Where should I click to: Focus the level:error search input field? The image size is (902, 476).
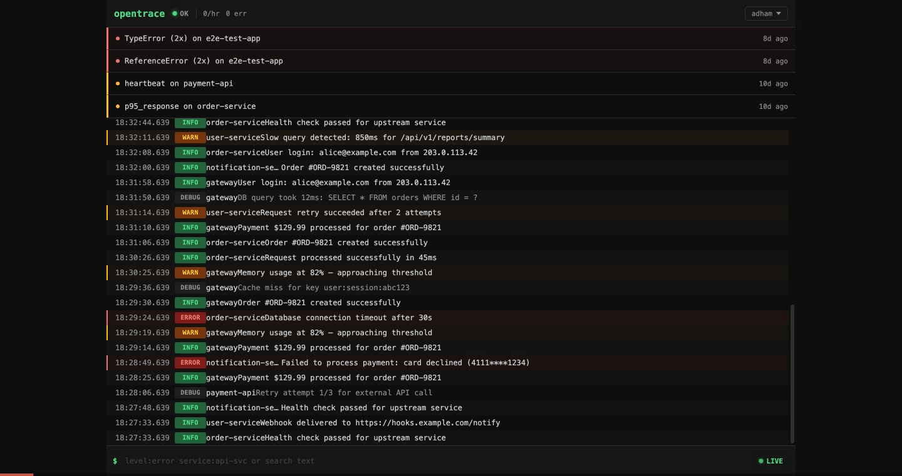[376, 461]
